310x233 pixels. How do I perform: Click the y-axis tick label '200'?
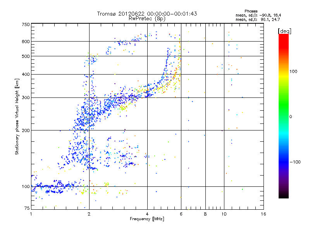(26, 130)
